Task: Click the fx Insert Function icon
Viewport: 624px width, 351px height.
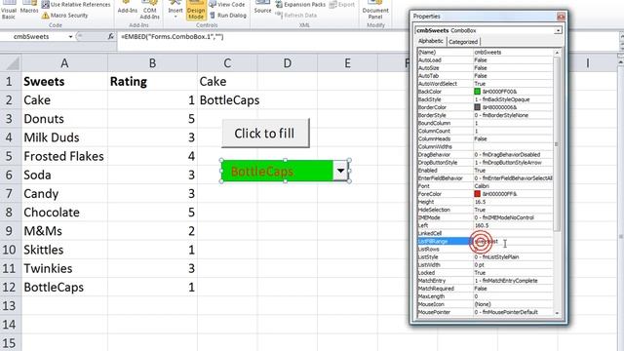Action: coord(110,37)
